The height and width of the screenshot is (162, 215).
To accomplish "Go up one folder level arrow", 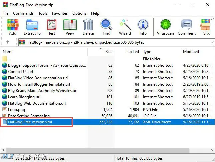I will [x=7, y=42].
